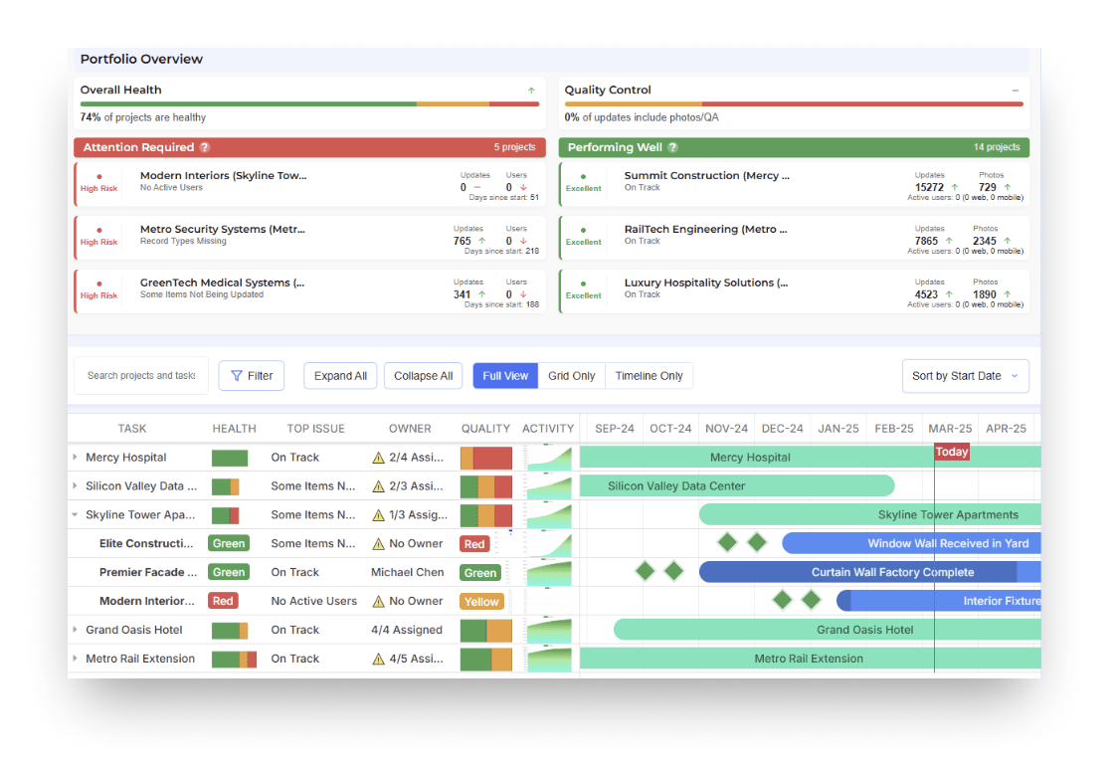
Task: Click the funnel icon on the Filter button
Action: click(x=237, y=376)
